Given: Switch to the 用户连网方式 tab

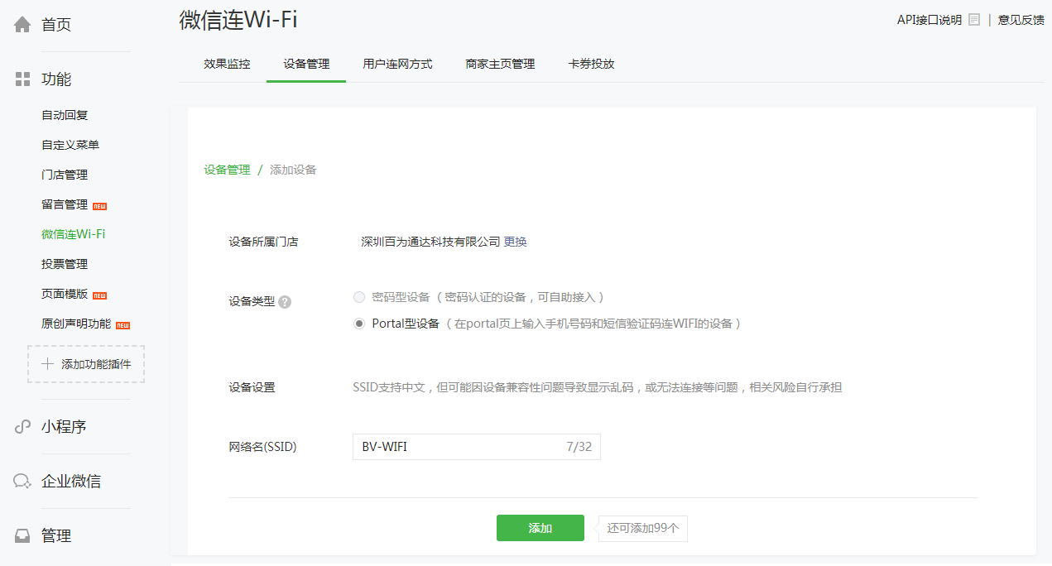Looking at the screenshot, I should pyautogui.click(x=397, y=64).
